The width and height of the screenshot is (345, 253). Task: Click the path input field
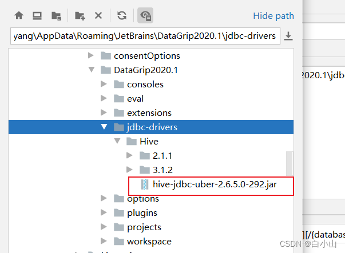click(145, 36)
